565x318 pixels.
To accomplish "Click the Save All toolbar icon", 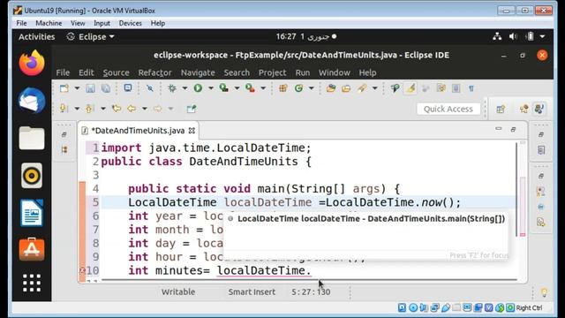I will tap(106, 88).
